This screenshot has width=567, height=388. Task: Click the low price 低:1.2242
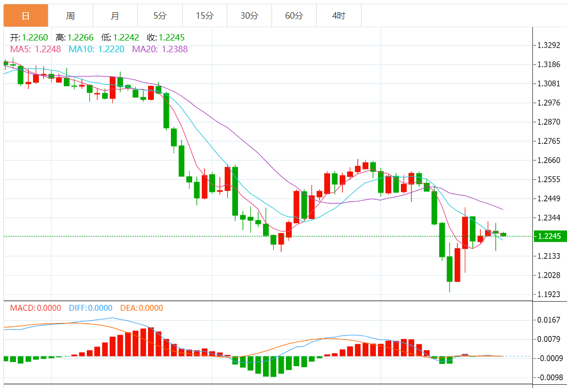point(120,37)
